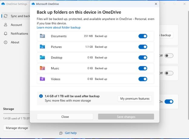Click '1.4 GB of 1 TB will be used' text
Image resolution: width=189 pixels, height=139 pixels.
(x=72, y=96)
